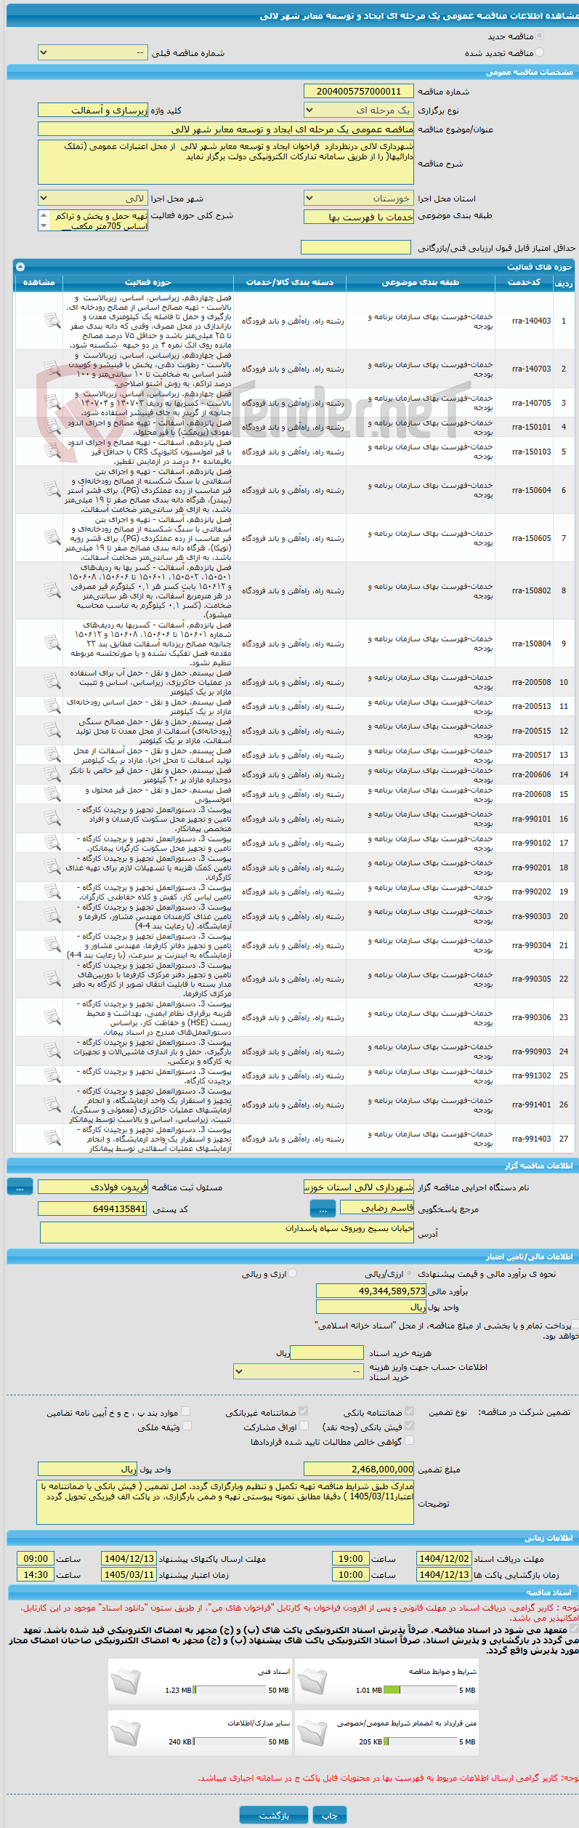Download سایر مدارک/اطلاعات folder icon

coord(125,1731)
